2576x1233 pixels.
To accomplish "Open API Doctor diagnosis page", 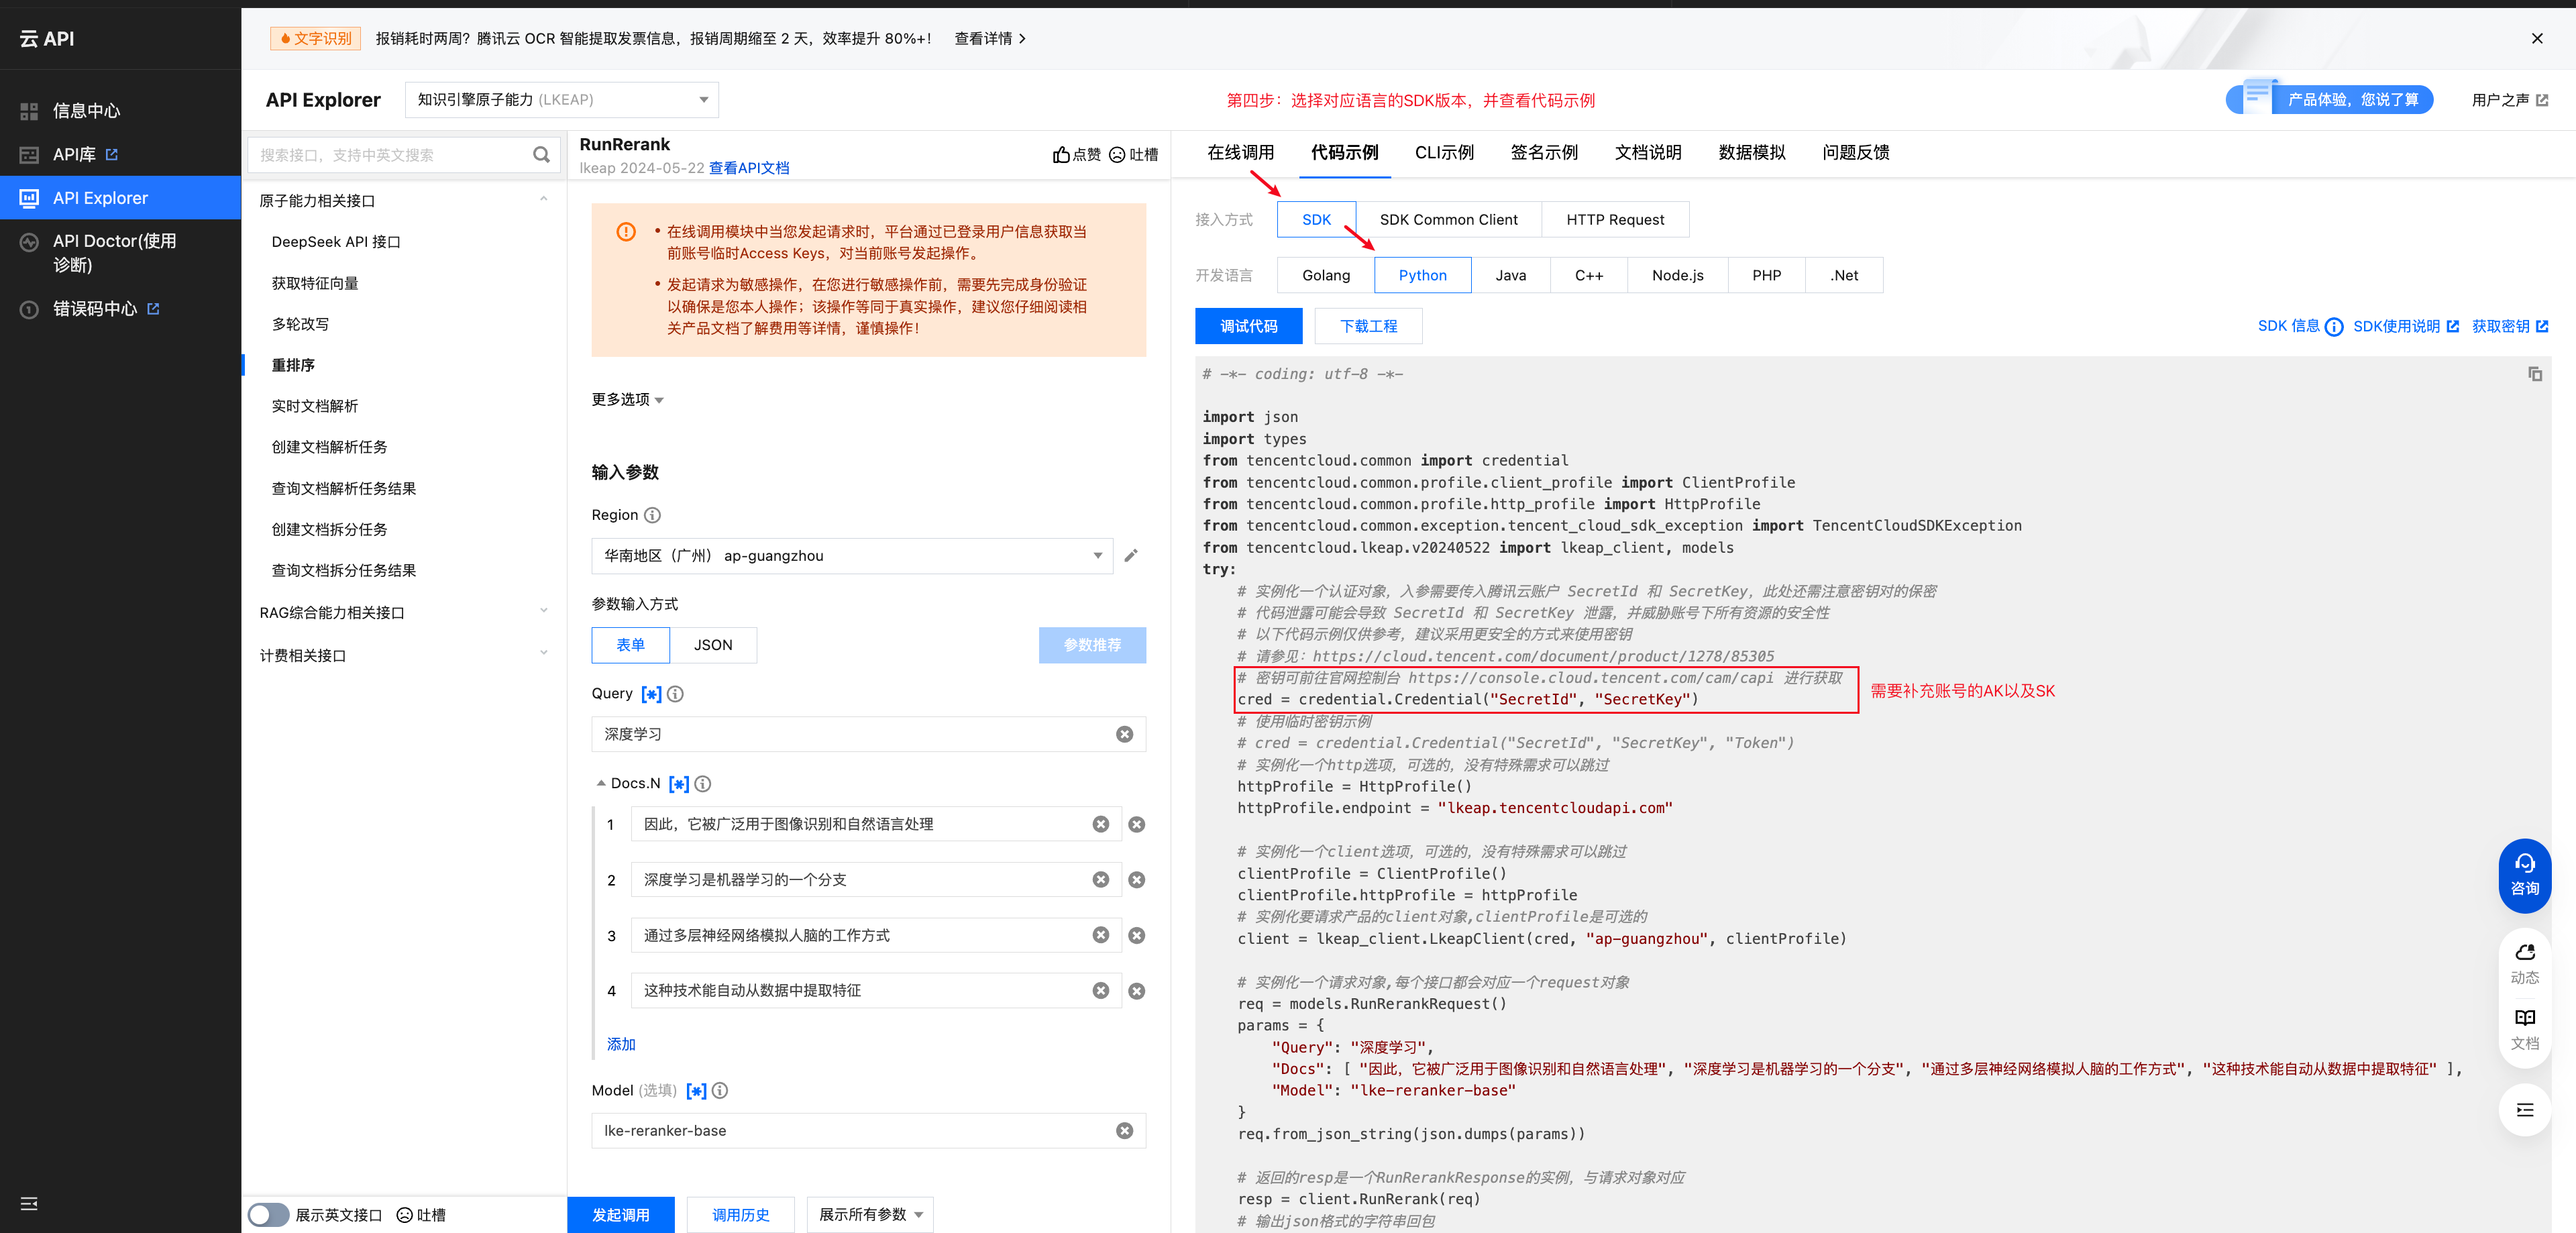I will (x=114, y=253).
